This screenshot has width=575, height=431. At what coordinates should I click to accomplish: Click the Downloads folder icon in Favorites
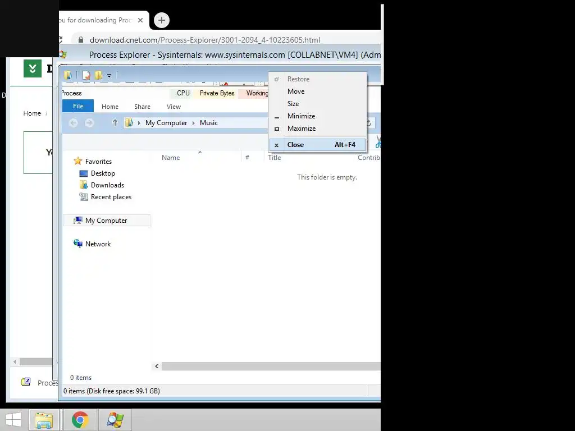pyautogui.click(x=84, y=185)
